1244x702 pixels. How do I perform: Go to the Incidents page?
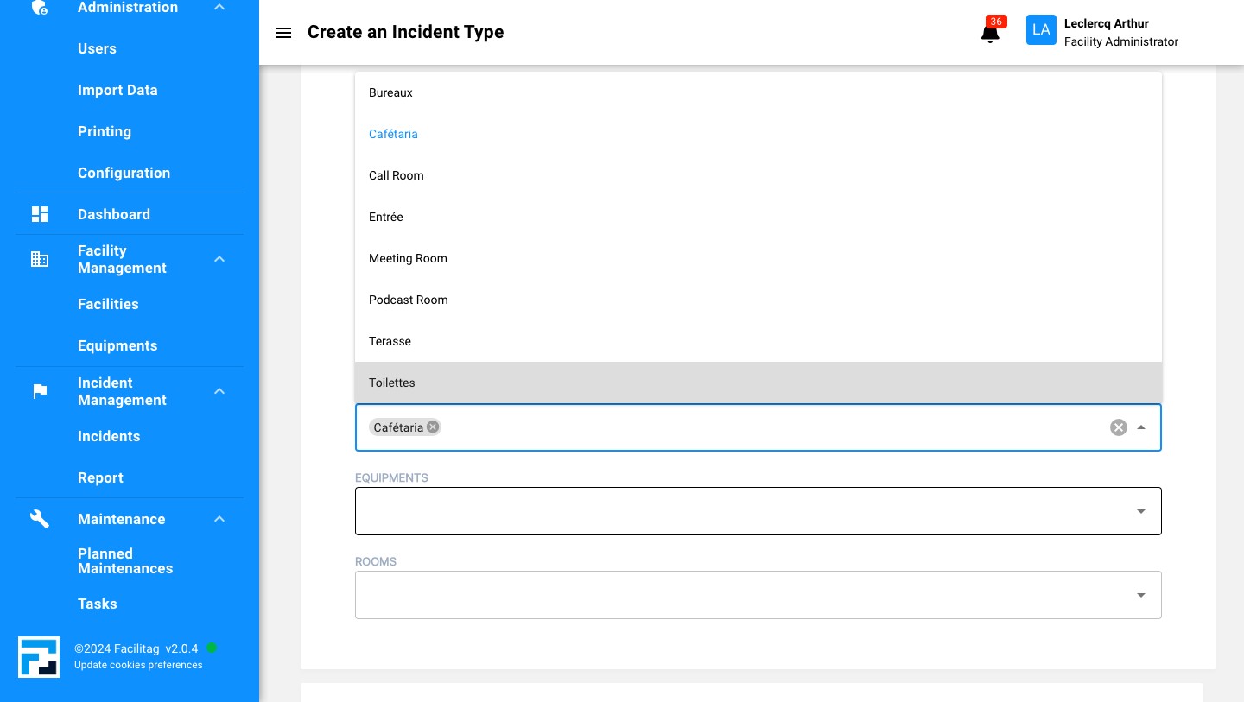[109, 436]
